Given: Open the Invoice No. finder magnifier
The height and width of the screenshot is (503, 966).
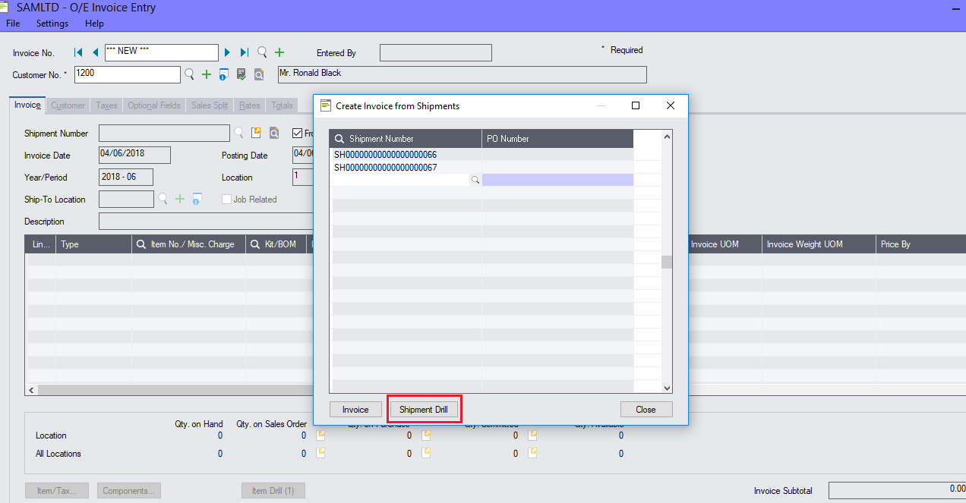Looking at the screenshot, I should 262,52.
